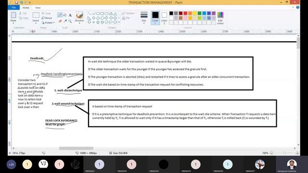Activate Color 2 background selector
This screenshot has height=173, width=308.
pos(164,18)
